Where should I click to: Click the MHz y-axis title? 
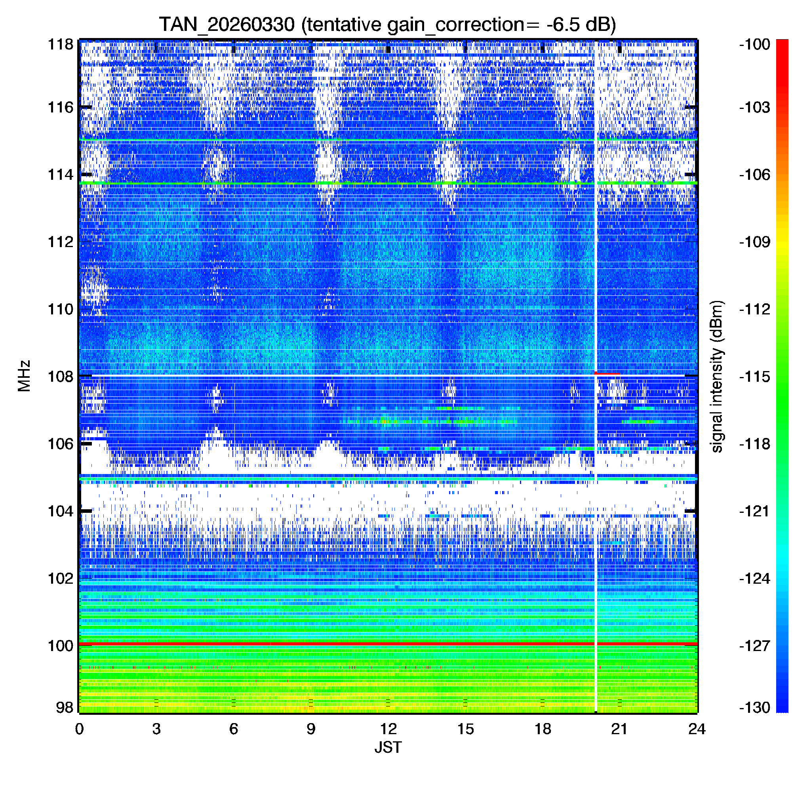(x=24, y=376)
